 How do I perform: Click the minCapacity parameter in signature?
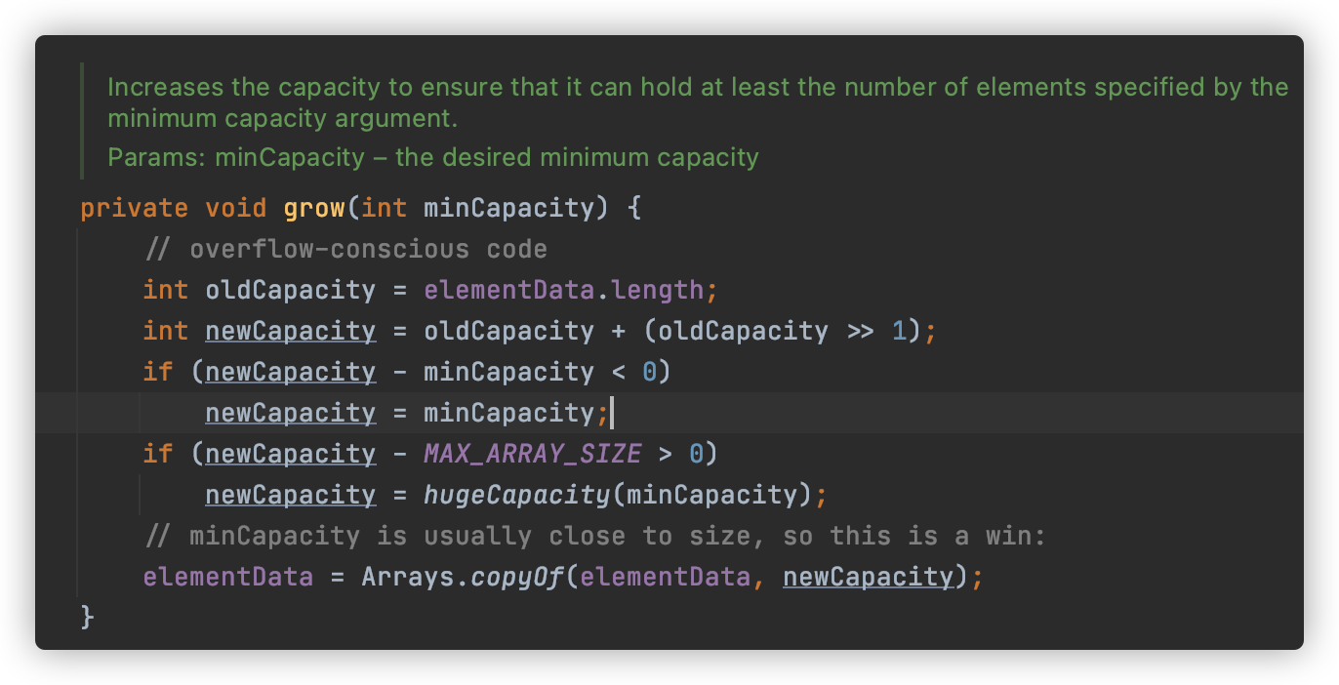pyautogui.click(x=508, y=208)
